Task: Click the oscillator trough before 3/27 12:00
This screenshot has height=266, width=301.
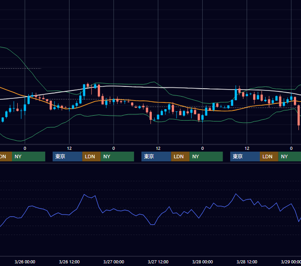Action: [153, 224]
